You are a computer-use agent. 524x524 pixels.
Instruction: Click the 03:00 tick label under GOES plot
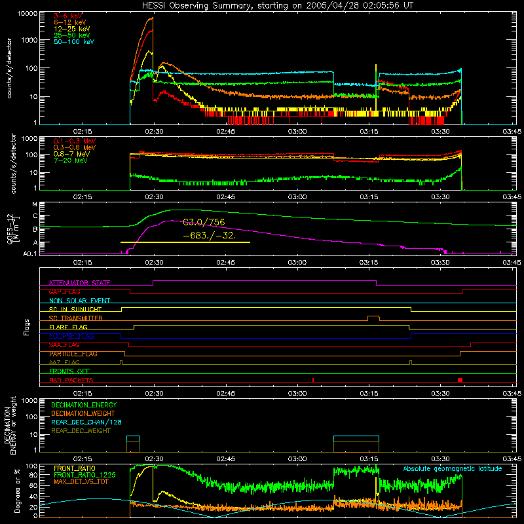click(x=297, y=263)
